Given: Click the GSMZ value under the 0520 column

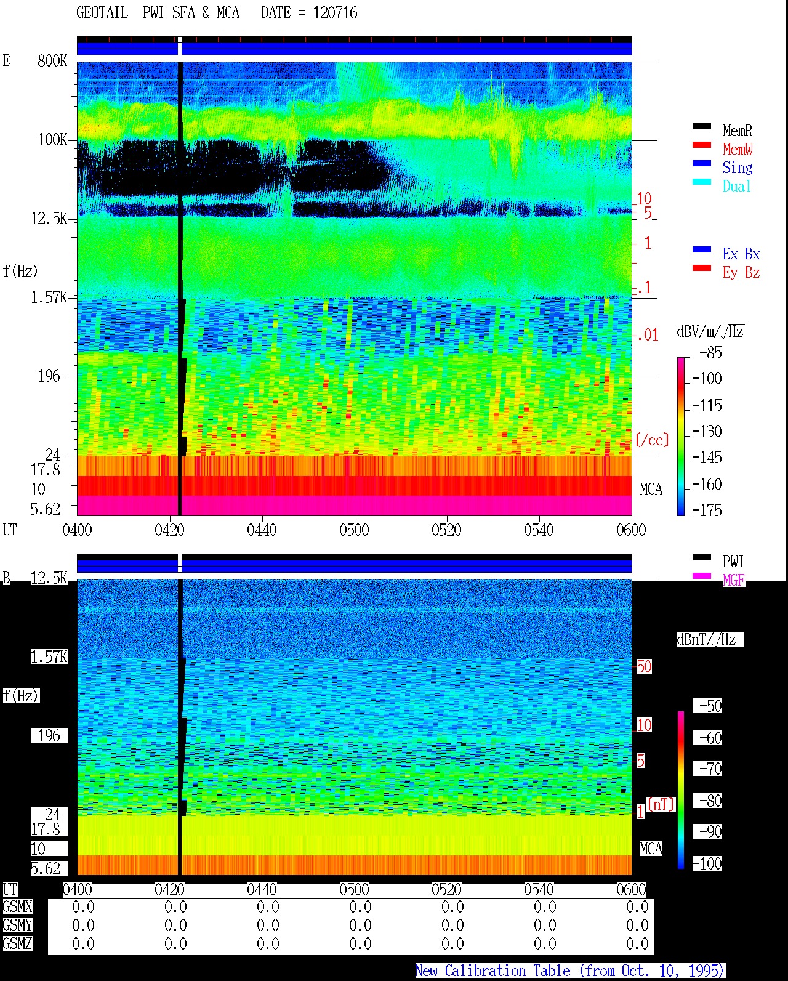Looking at the screenshot, I should coord(452,943).
